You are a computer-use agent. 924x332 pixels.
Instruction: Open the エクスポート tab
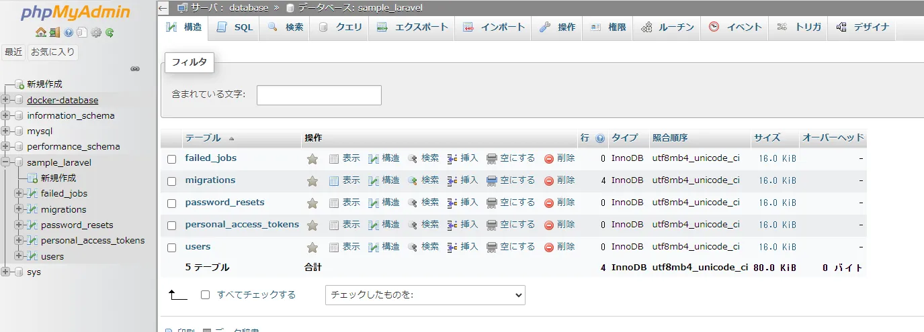click(411, 27)
